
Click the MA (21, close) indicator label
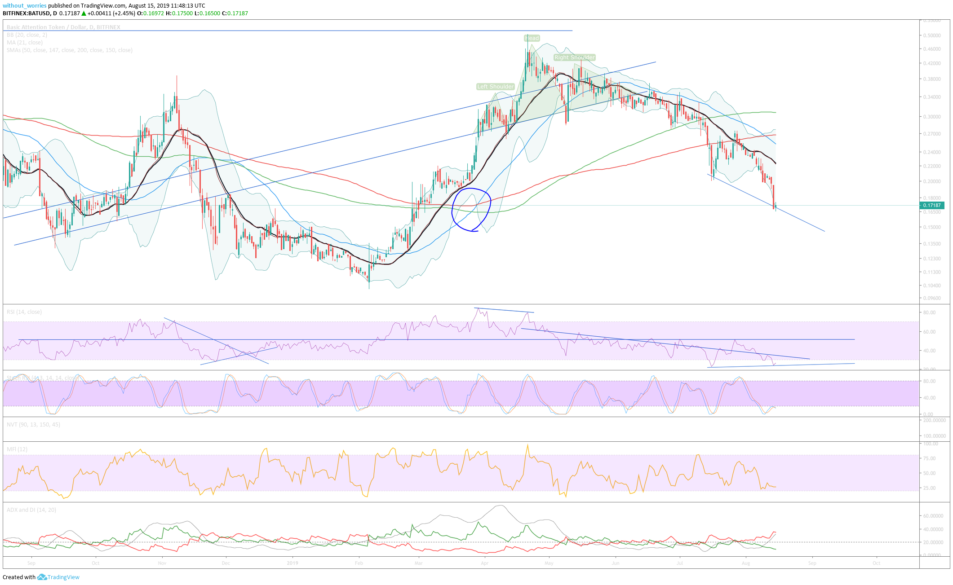tap(25, 43)
